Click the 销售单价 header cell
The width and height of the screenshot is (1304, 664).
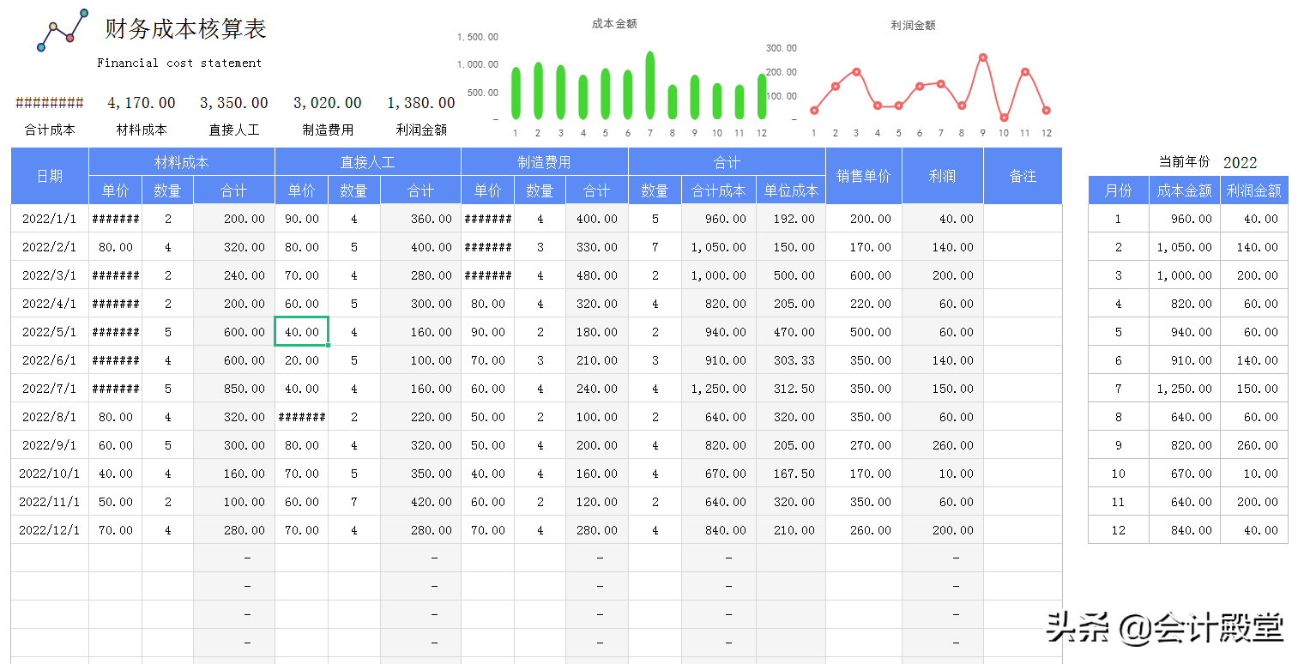pyautogui.click(x=863, y=175)
